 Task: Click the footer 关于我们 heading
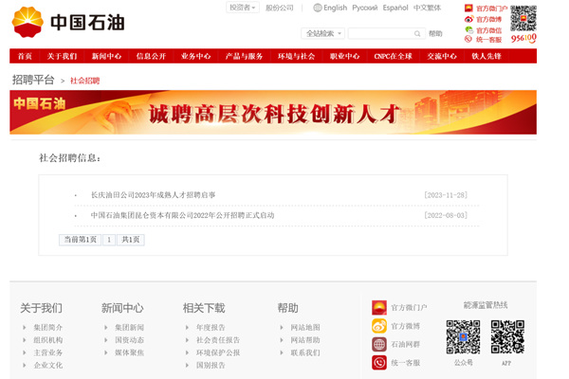tap(42, 308)
